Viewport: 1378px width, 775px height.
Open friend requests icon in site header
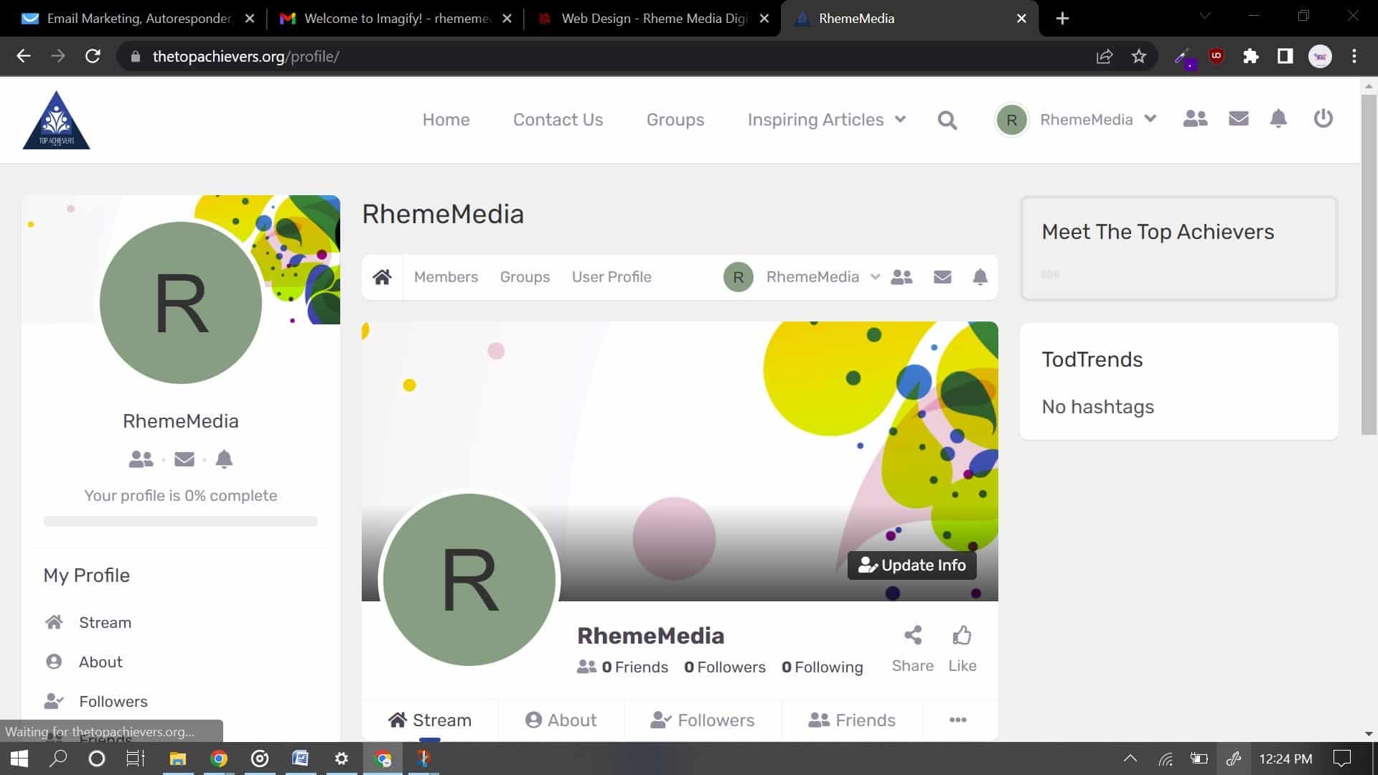[x=1195, y=118]
